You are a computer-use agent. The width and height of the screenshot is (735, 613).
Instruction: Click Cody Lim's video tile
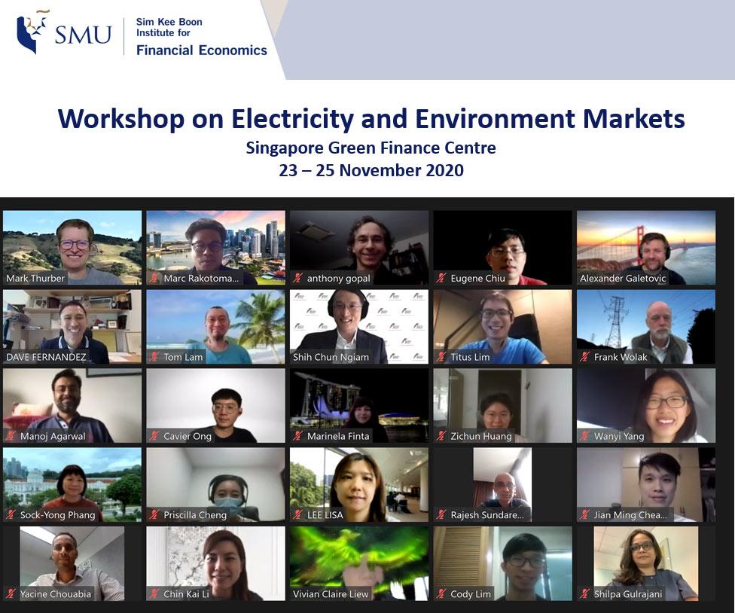pos(502,563)
